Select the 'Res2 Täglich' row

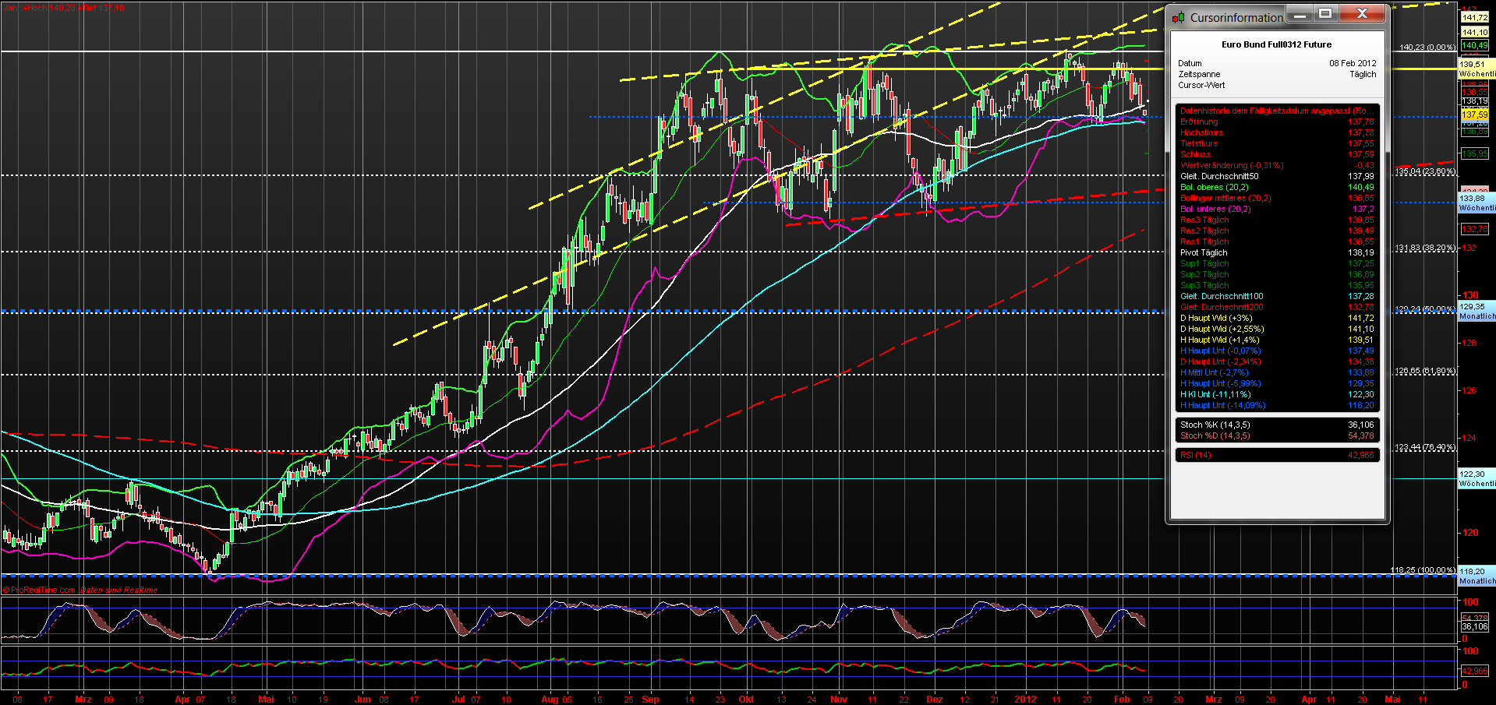coord(1277,231)
